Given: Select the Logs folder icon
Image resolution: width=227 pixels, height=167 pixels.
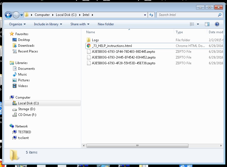Looking at the screenshot, I should click(88, 40).
